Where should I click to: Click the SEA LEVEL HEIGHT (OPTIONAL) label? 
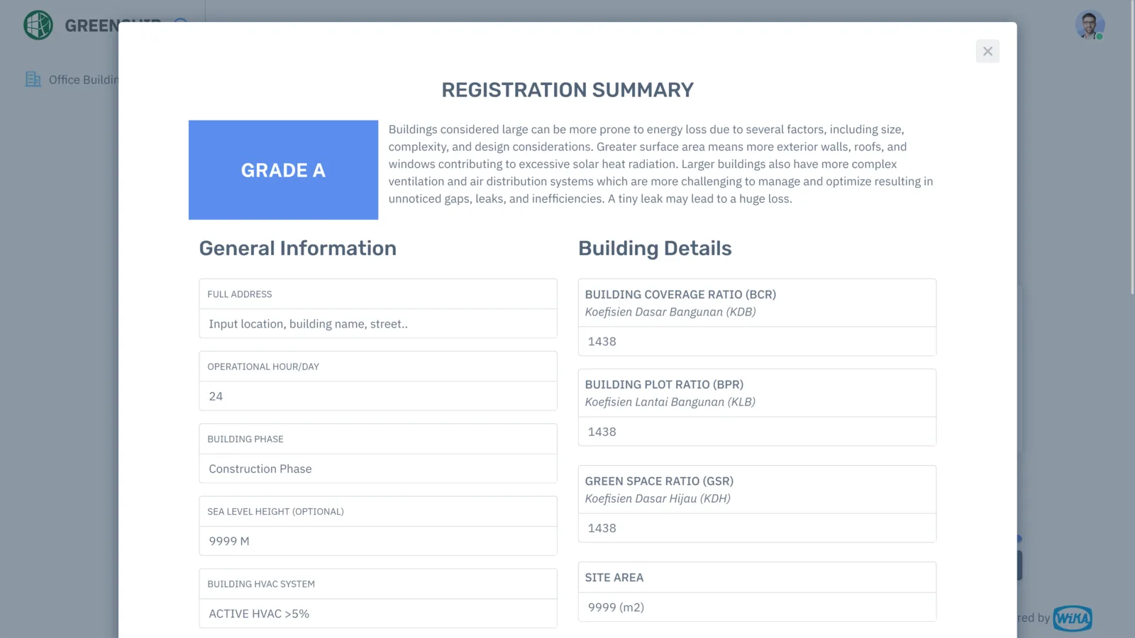tap(275, 511)
